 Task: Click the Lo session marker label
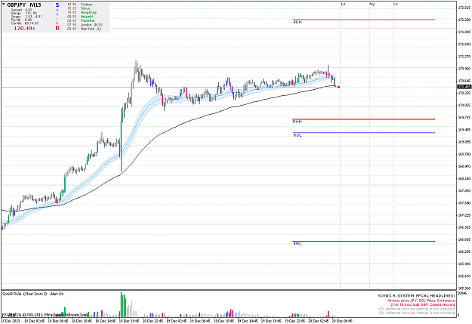pyautogui.click(x=343, y=5)
